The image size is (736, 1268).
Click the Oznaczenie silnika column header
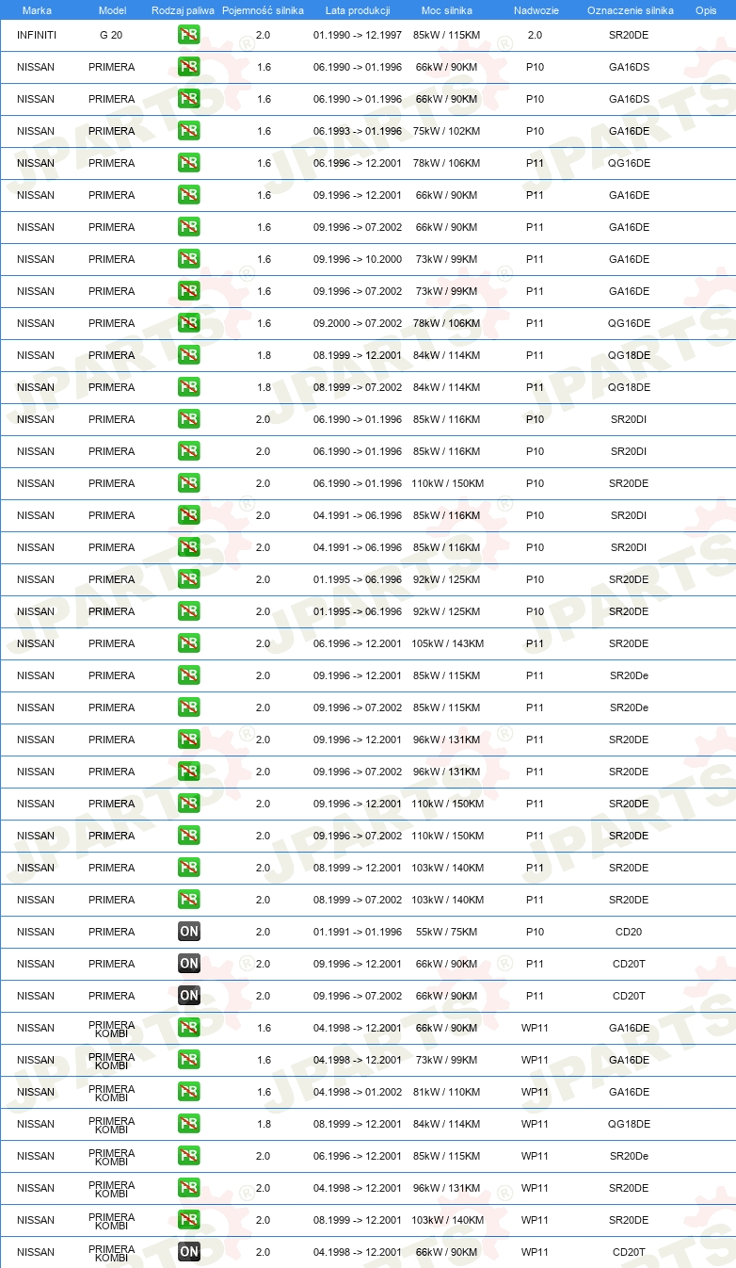pos(630,10)
